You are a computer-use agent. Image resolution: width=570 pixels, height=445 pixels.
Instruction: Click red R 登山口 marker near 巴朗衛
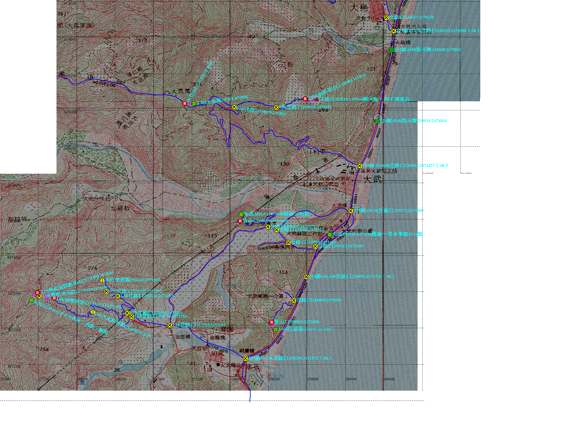pos(272,322)
